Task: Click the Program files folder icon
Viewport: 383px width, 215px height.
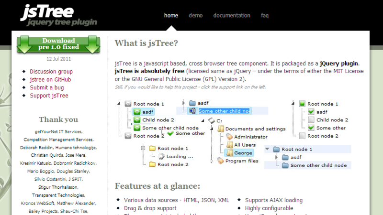Action: [x=220, y=161]
